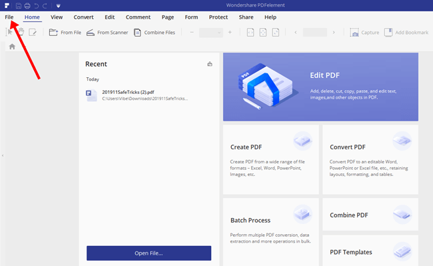Open the Comment tab
Viewport: 433px width, 266px height.
(x=138, y=17)
